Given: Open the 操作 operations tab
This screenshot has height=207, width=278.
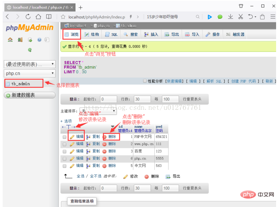Looking at the screenshot, I should [x=213, y=34].
